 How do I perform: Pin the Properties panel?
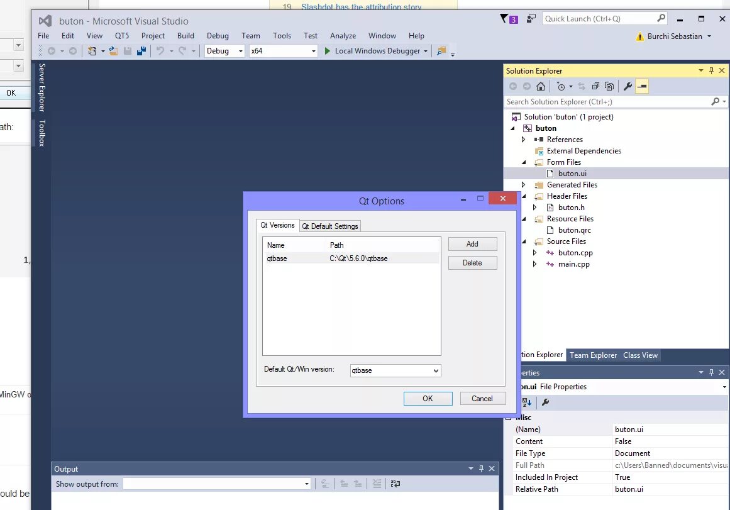pos(711,372)
